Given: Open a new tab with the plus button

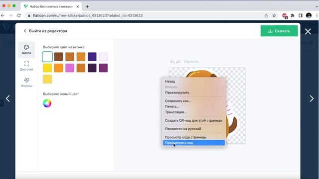Looking at the screenshot, I should pos(87,6).
